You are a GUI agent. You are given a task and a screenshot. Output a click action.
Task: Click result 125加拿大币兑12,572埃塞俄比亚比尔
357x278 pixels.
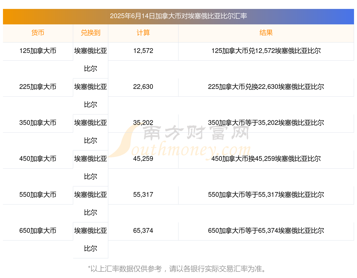click(x=266, y=51)
